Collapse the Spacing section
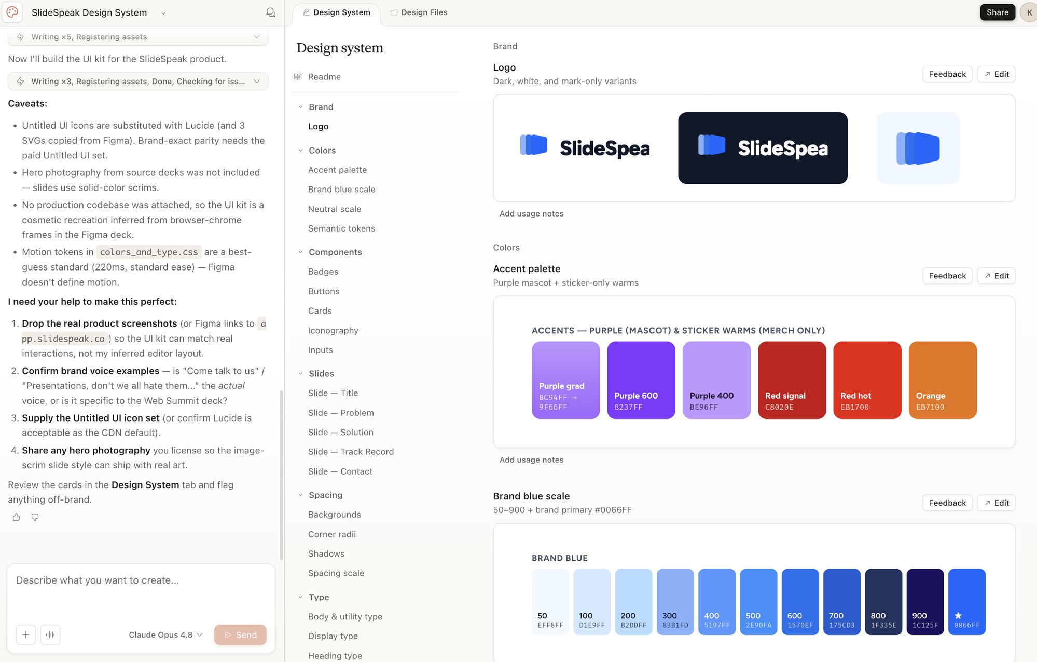Image resolution: width=1037 pixels, height=662 pixels. click(x=300, y=495)
